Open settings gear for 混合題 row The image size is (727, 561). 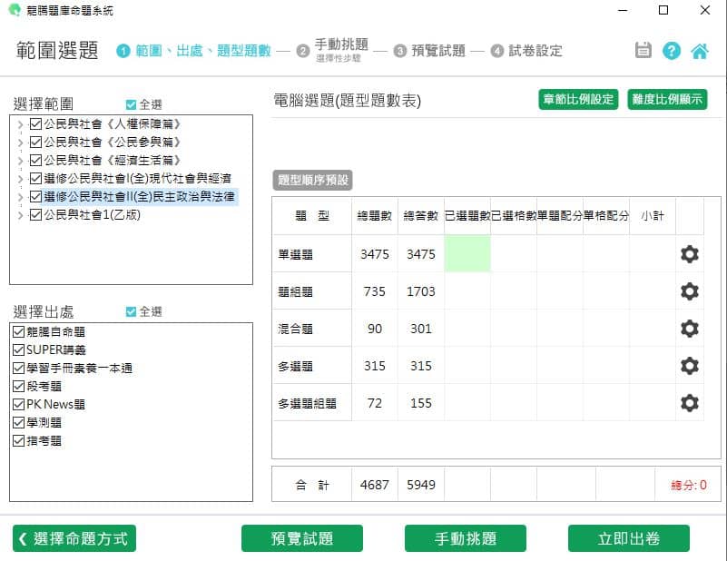pos(690,329)
